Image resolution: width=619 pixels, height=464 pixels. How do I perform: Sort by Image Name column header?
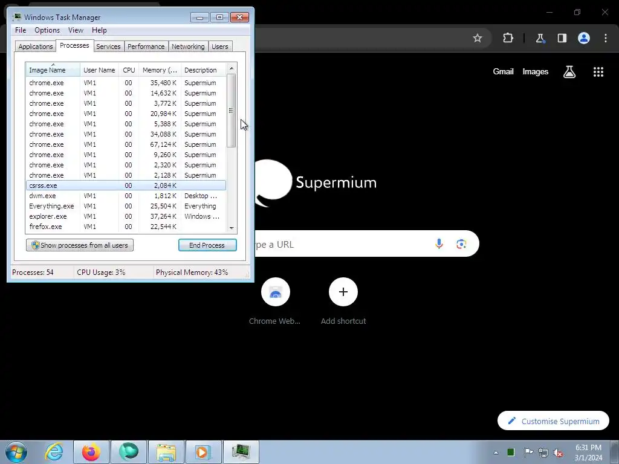(53, 70)
